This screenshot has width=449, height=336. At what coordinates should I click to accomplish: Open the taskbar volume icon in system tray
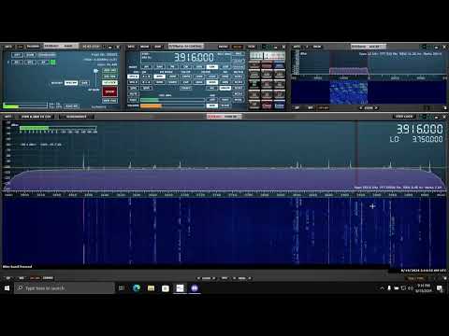coord(411,288)
